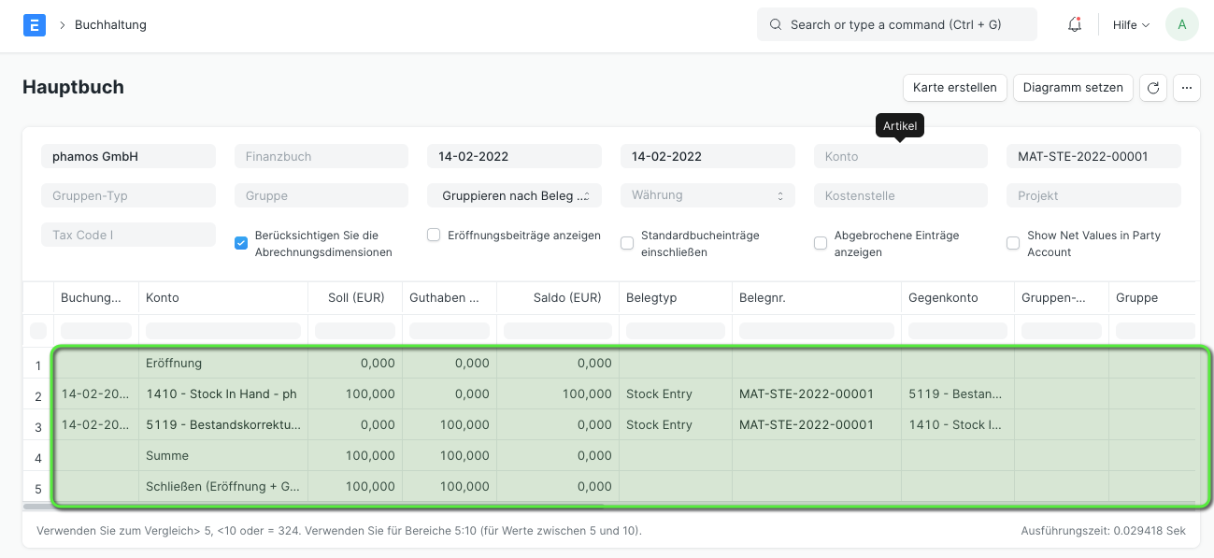Click "Diagramm setzen" button
The height and width of the screenshot is (558, 1214).
(x=1073, y=88)
